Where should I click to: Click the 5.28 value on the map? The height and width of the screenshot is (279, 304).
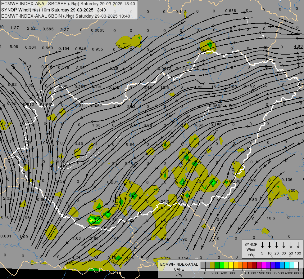pos(114,68)
